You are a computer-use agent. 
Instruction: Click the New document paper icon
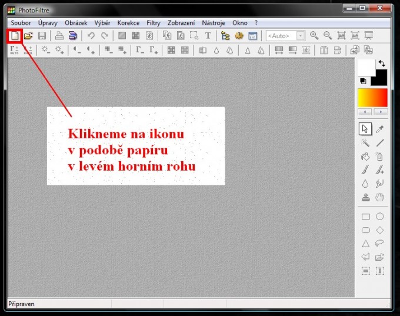(15, 36)
